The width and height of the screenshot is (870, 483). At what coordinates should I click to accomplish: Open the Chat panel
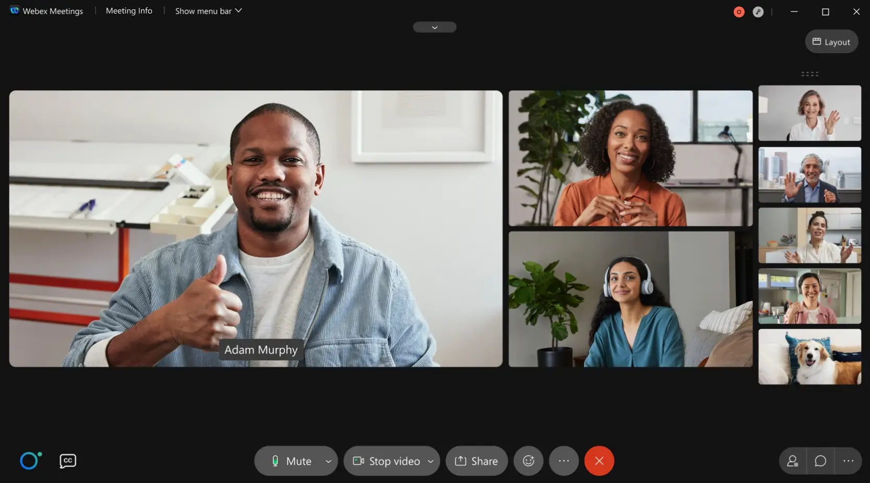point(820,461)
